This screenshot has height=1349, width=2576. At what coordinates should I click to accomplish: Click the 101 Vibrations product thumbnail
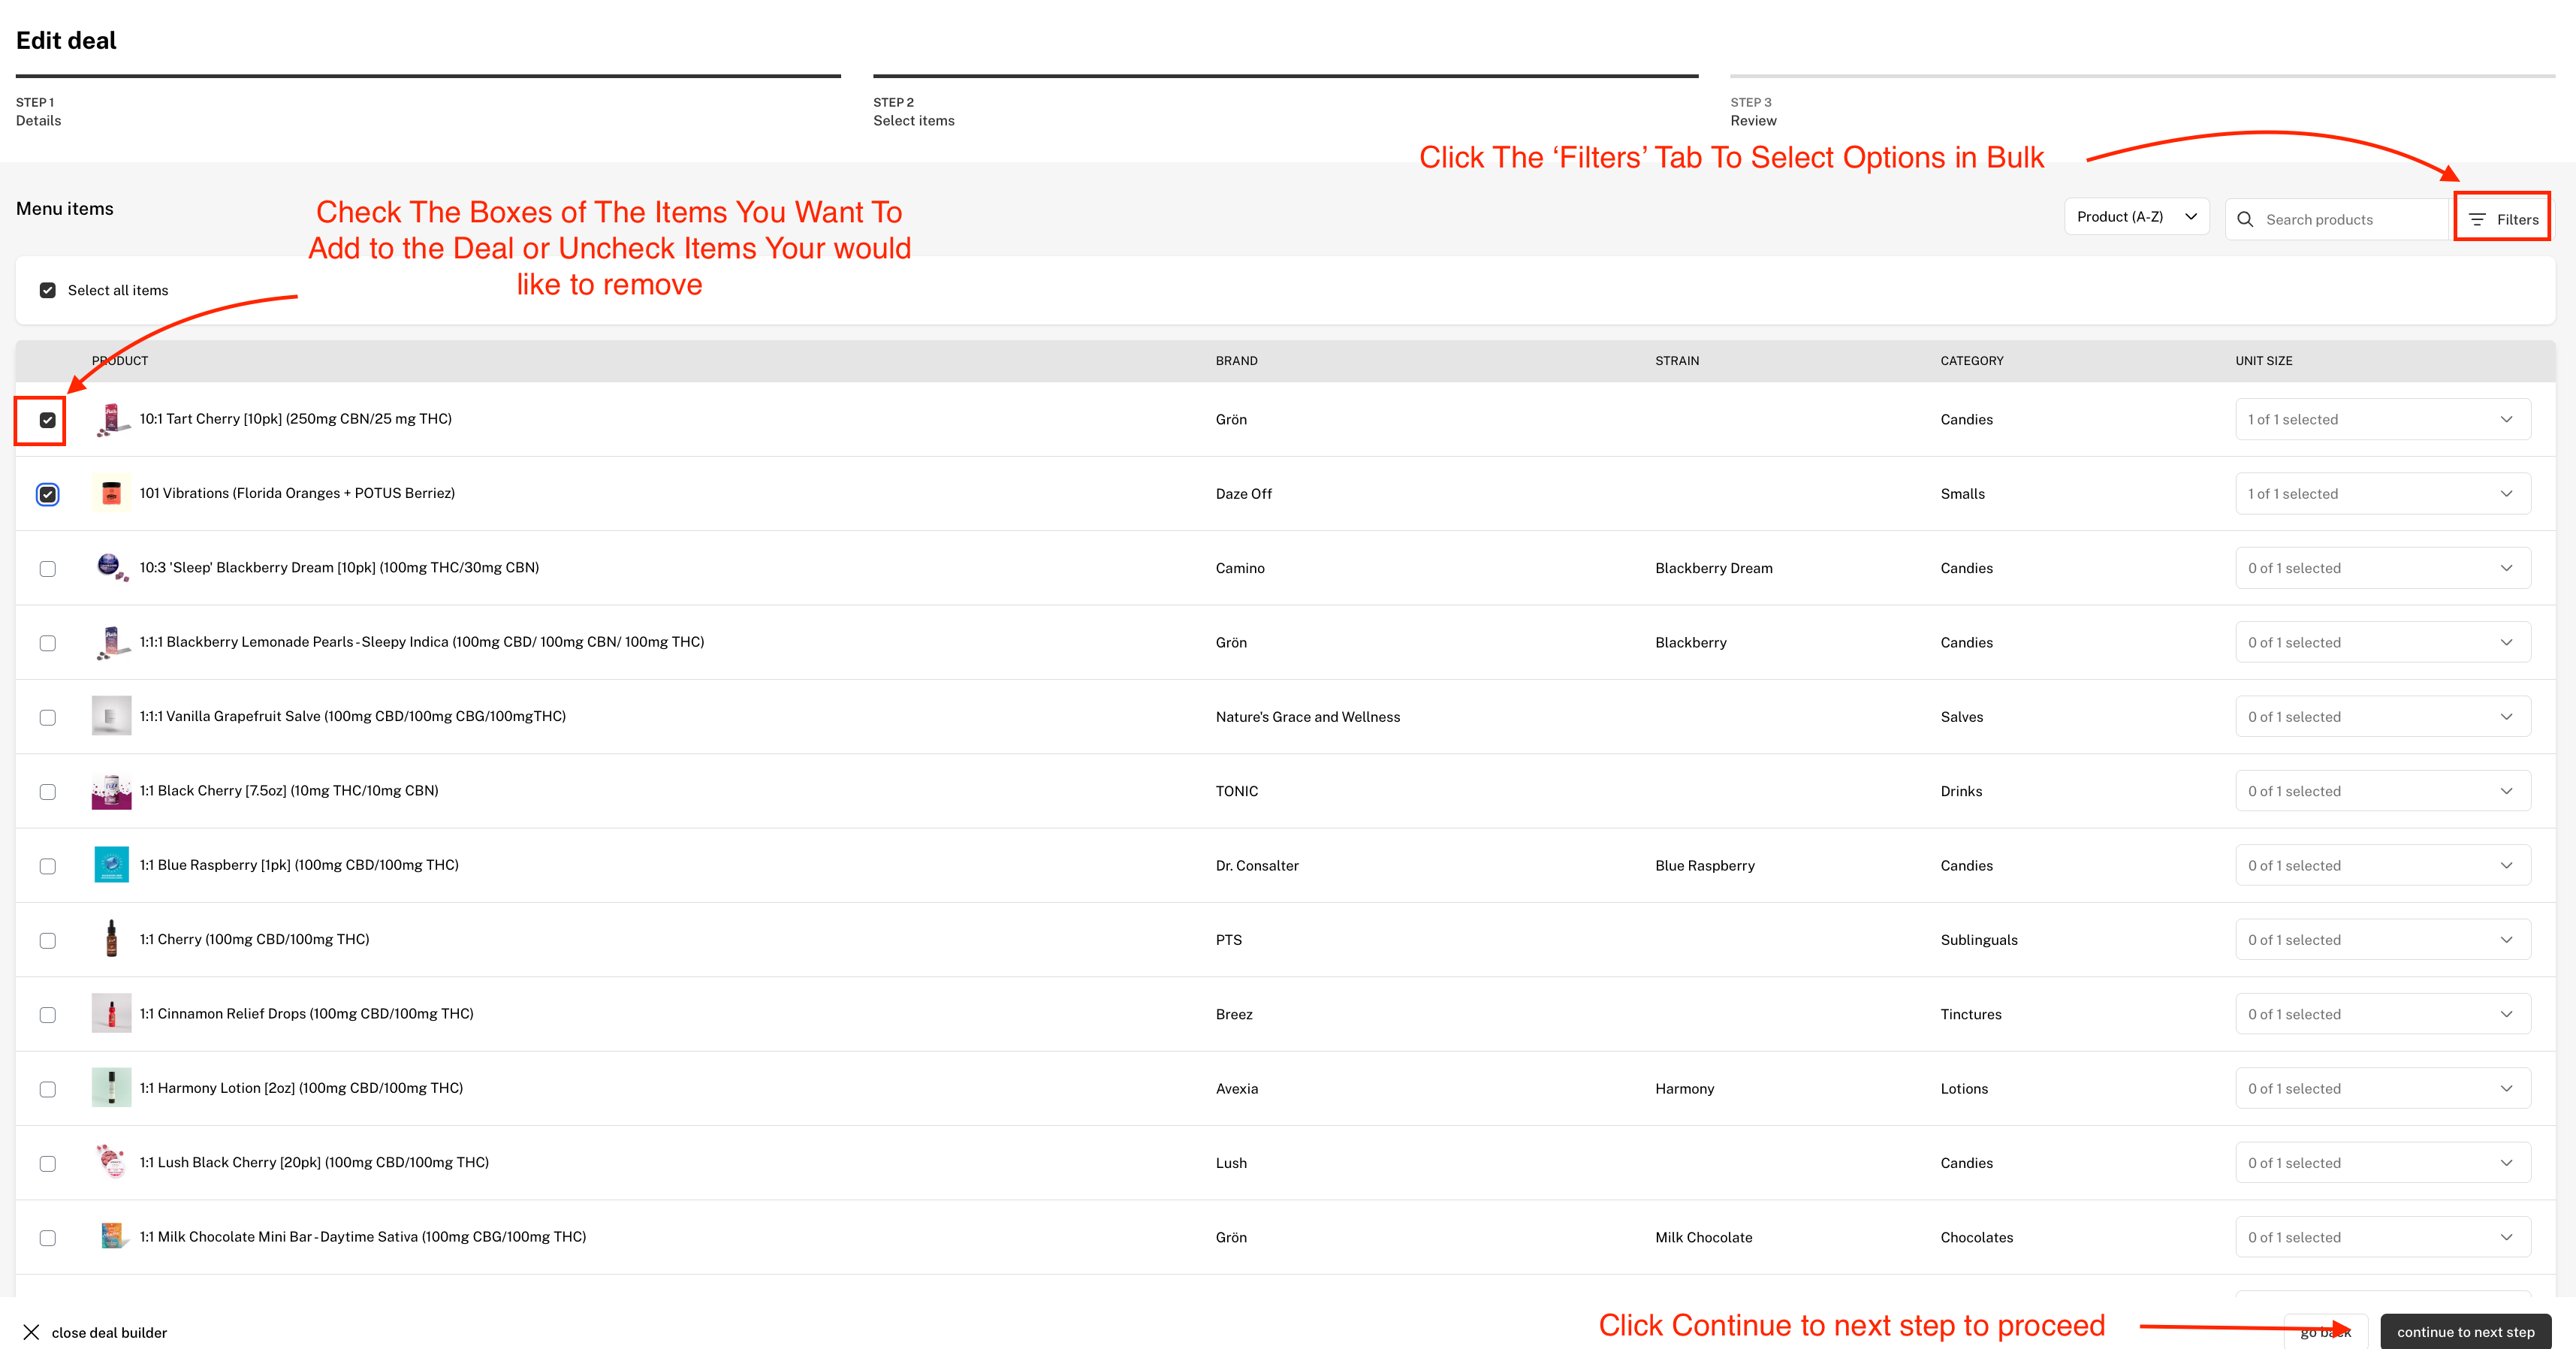[111, 493]
